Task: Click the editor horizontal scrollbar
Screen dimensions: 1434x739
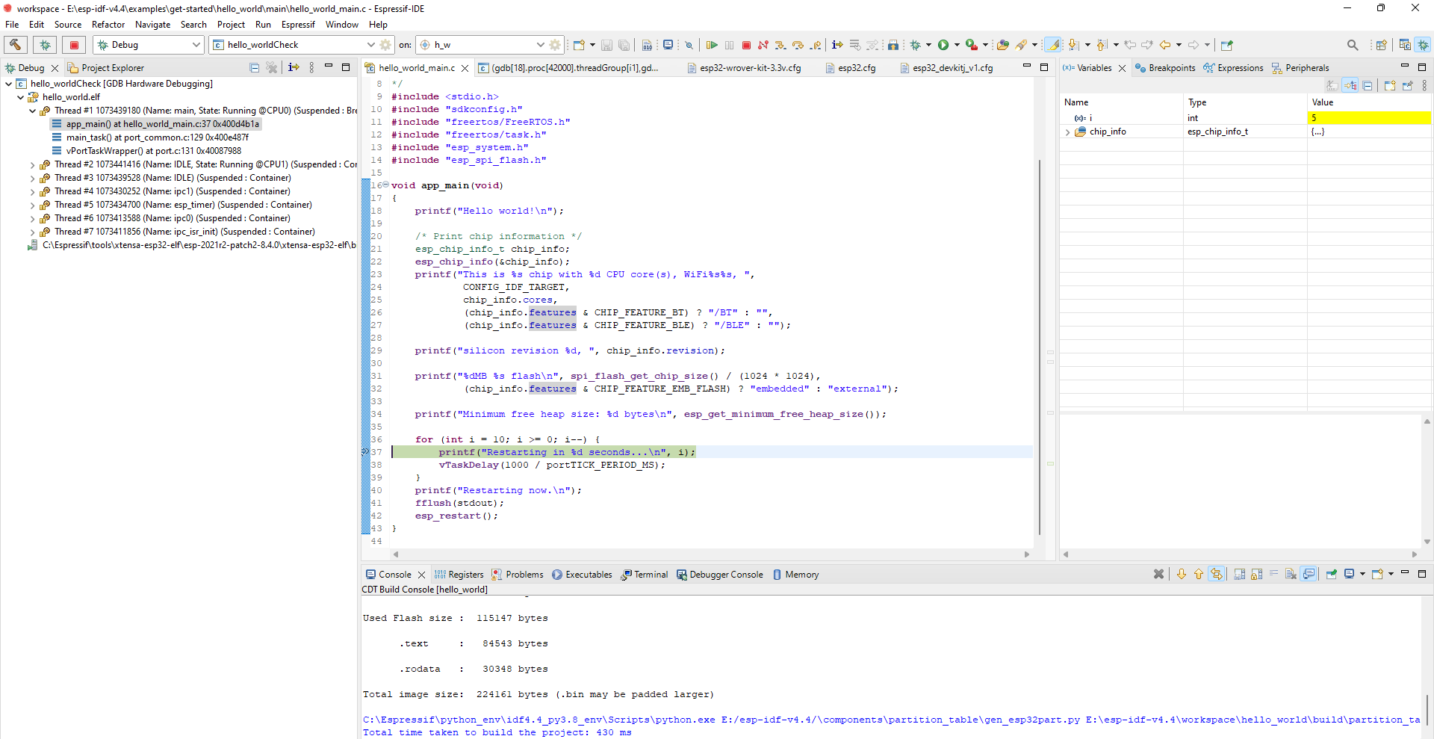Action: click(x=710, y=554)
